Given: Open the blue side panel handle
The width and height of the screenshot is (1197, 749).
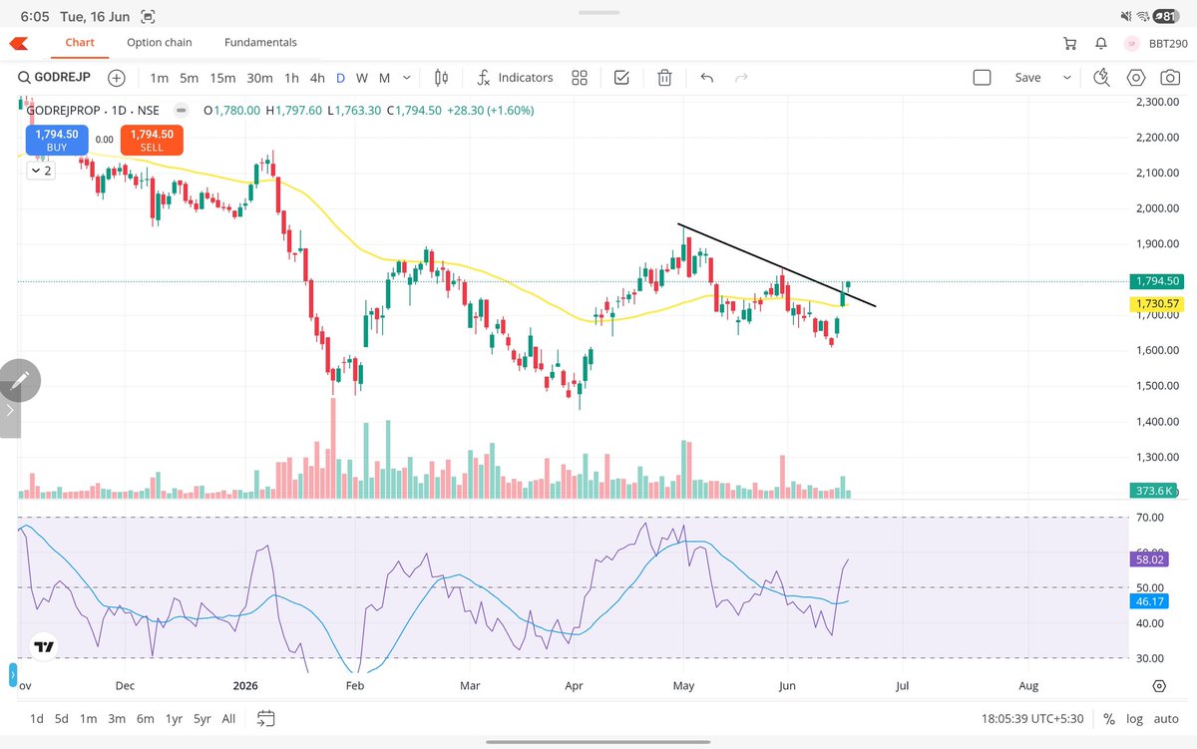Looking at the screenshot, I should (x=14, y=675).
